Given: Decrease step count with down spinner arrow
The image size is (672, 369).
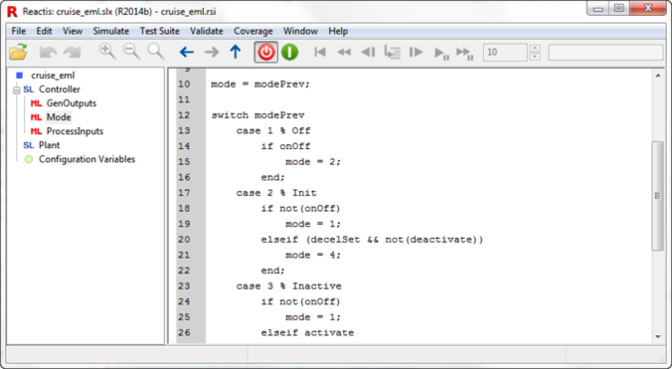Looking at the screenshot, I should click(x=535, y=57).
